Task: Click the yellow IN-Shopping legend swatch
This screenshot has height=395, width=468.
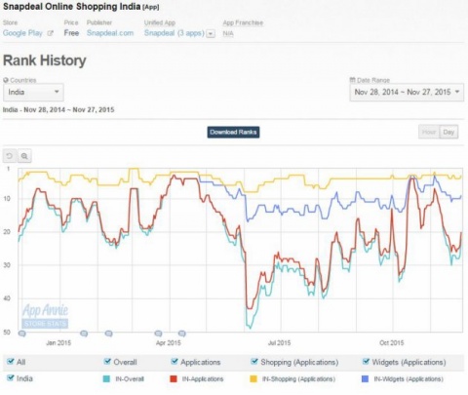Action: click(253, 379)
